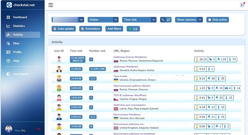Open link Шаблоны Wordpress
This screenshot has height=135, width=248.
point(126,67)
